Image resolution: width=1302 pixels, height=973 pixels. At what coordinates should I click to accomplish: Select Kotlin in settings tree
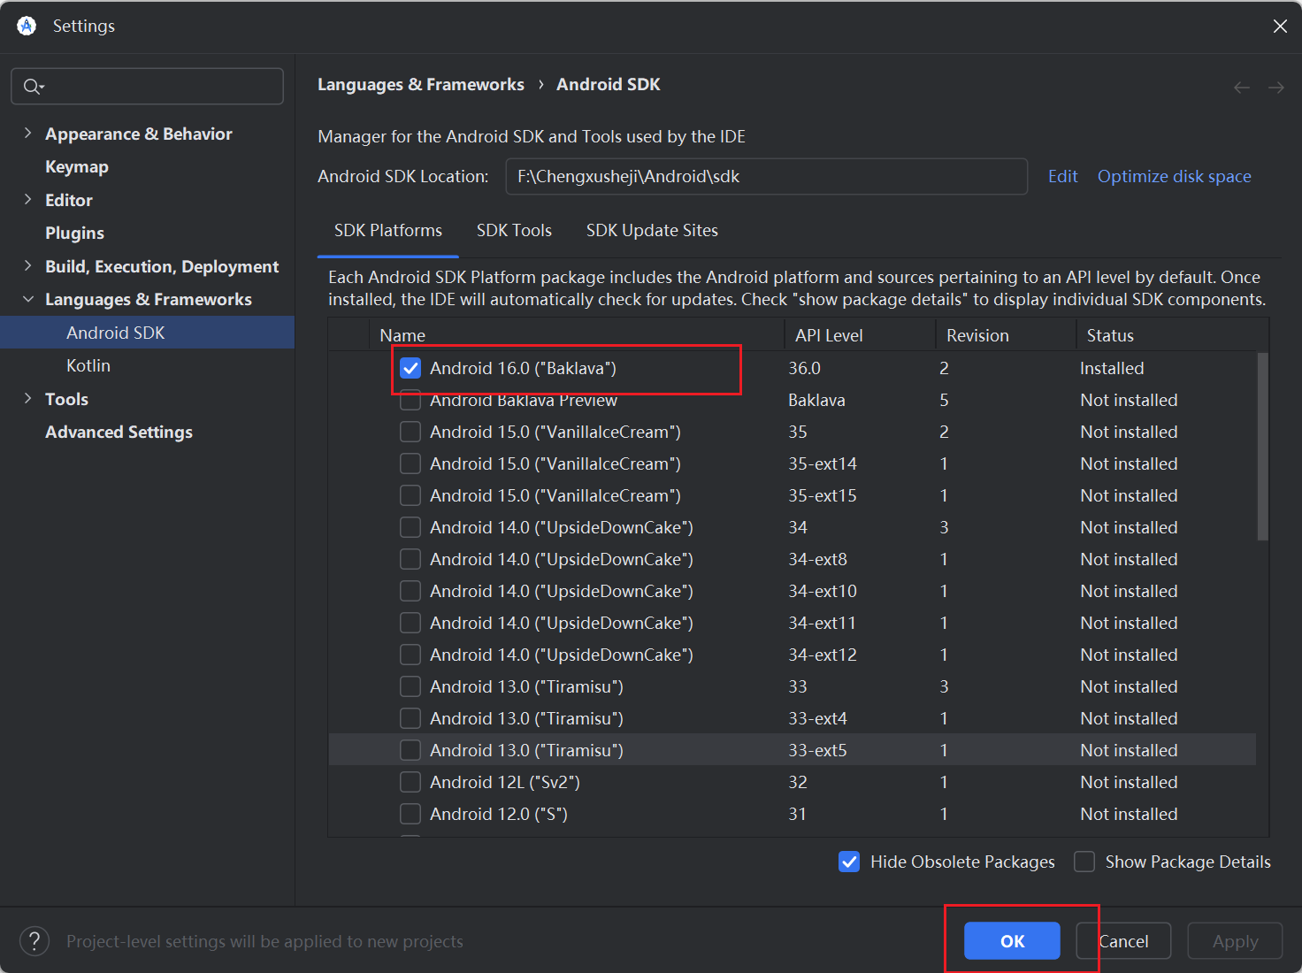[x=88, y=365]
